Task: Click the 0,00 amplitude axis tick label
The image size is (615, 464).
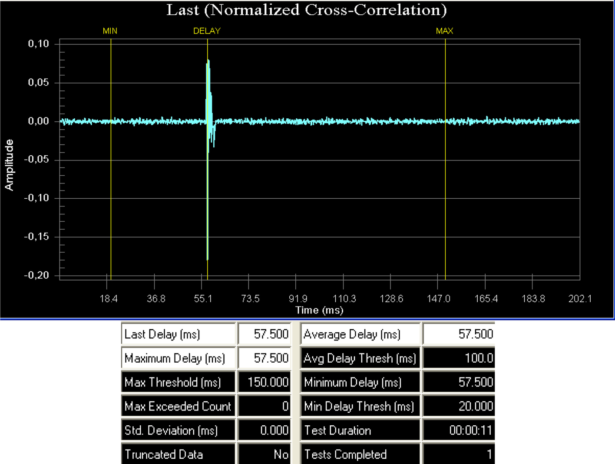Action: coord(39,121)
